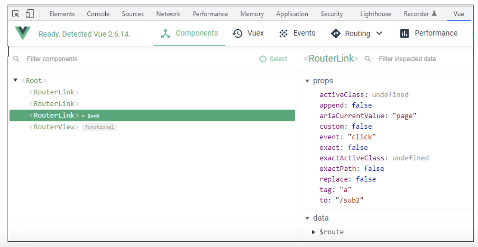Click the functional badge on RouterView
Viewport: 478px width, 247px height.
click(x=99, y=127)
